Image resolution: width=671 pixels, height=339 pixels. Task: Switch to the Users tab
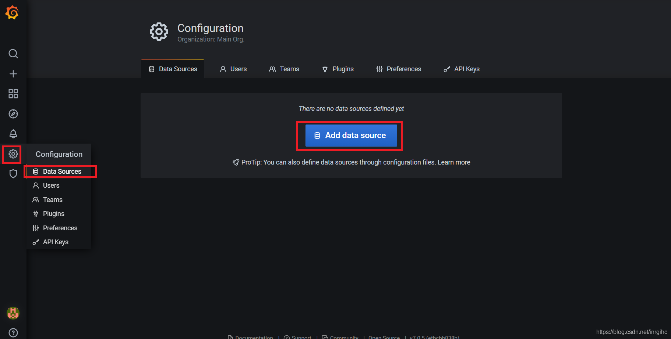point(233,69)
